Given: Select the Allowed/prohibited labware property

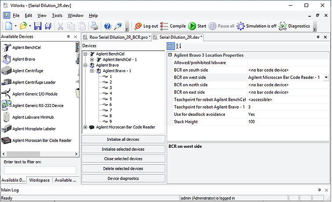Looking at the screenshot, I should [x=200, y=62].
